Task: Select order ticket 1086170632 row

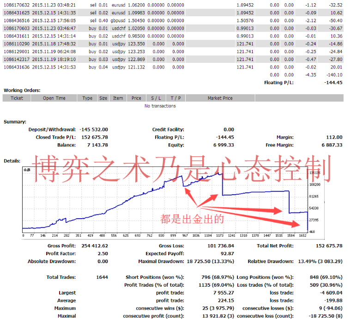Action: (x=17, y=5)
